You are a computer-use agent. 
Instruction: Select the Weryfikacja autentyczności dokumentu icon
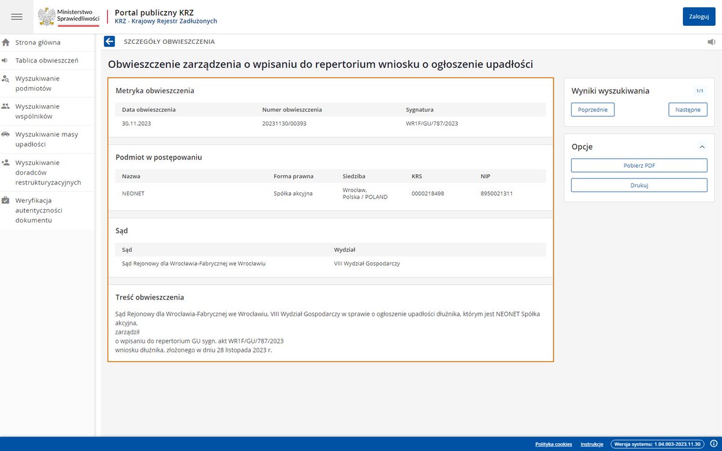7,200
